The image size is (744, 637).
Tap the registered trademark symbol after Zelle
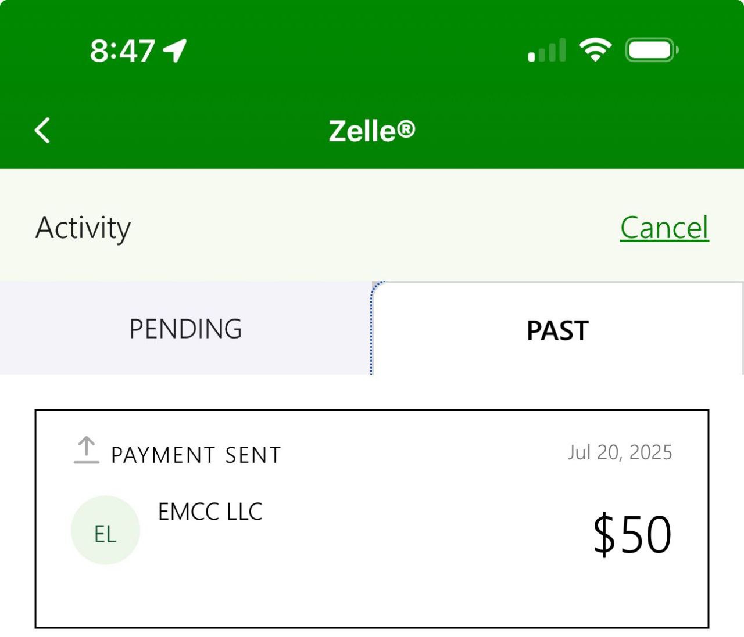click(407, 129)
